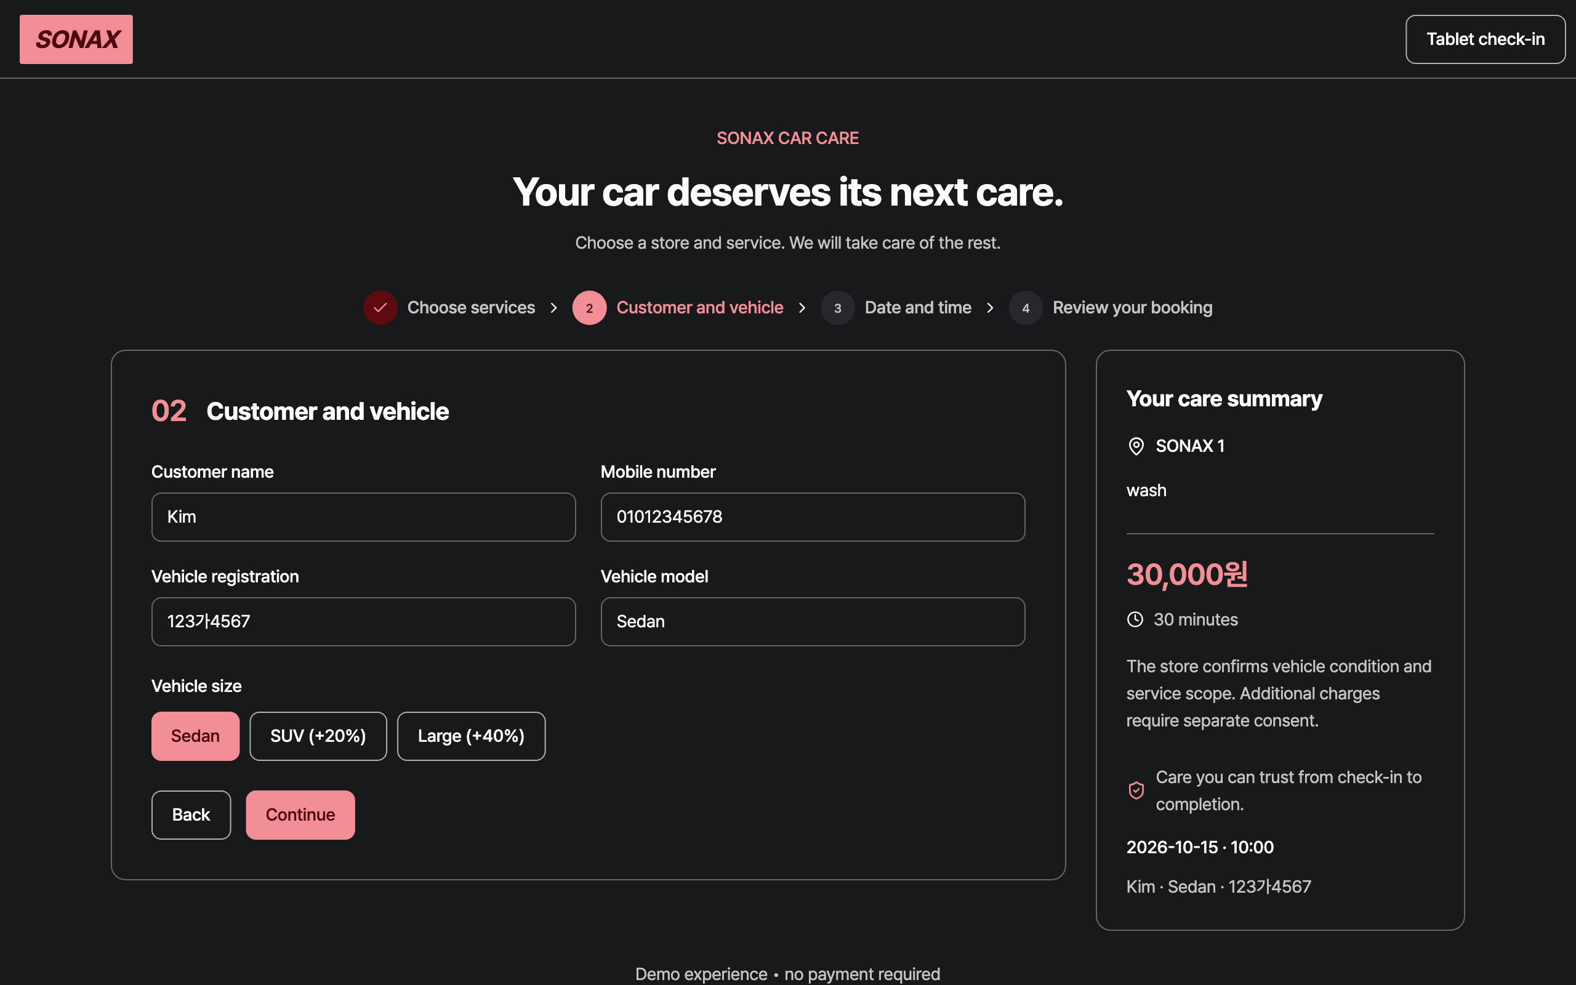
Task: Click the Back button
Action: tap(191, 815)
